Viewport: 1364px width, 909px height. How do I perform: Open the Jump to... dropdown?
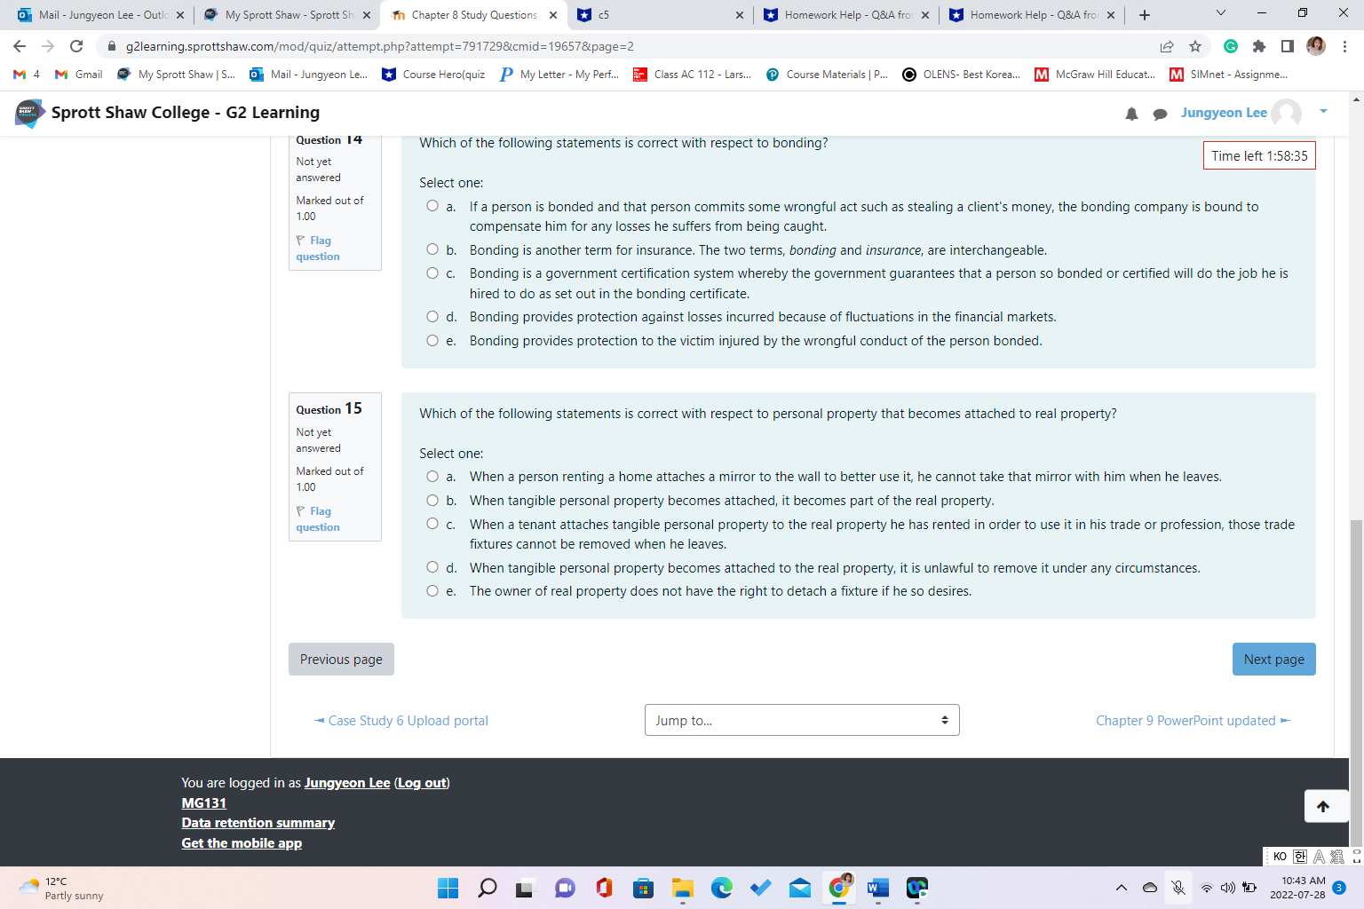click(801, 720)
